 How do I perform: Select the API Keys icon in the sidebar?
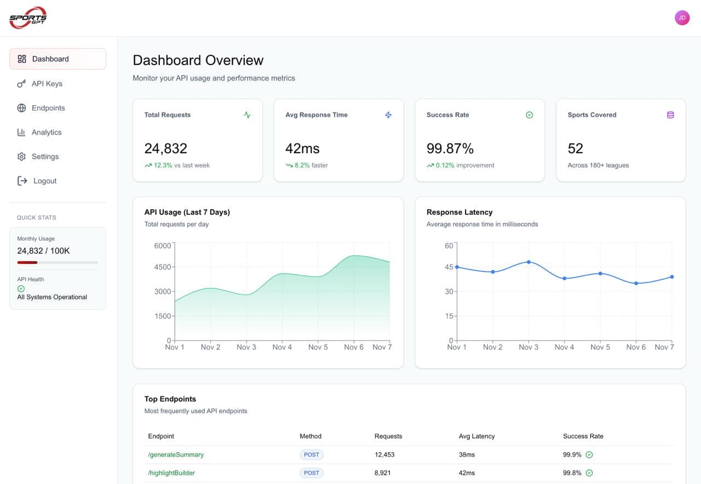[x=21, y=83]
